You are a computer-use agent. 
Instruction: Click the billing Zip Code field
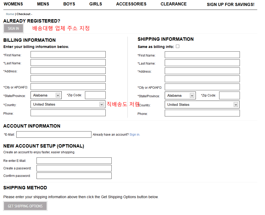[x=95, y=95]
